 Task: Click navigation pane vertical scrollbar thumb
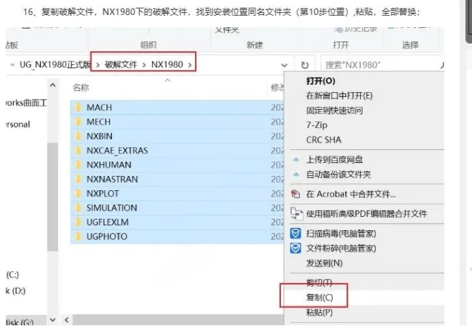[x=53, y=197]
